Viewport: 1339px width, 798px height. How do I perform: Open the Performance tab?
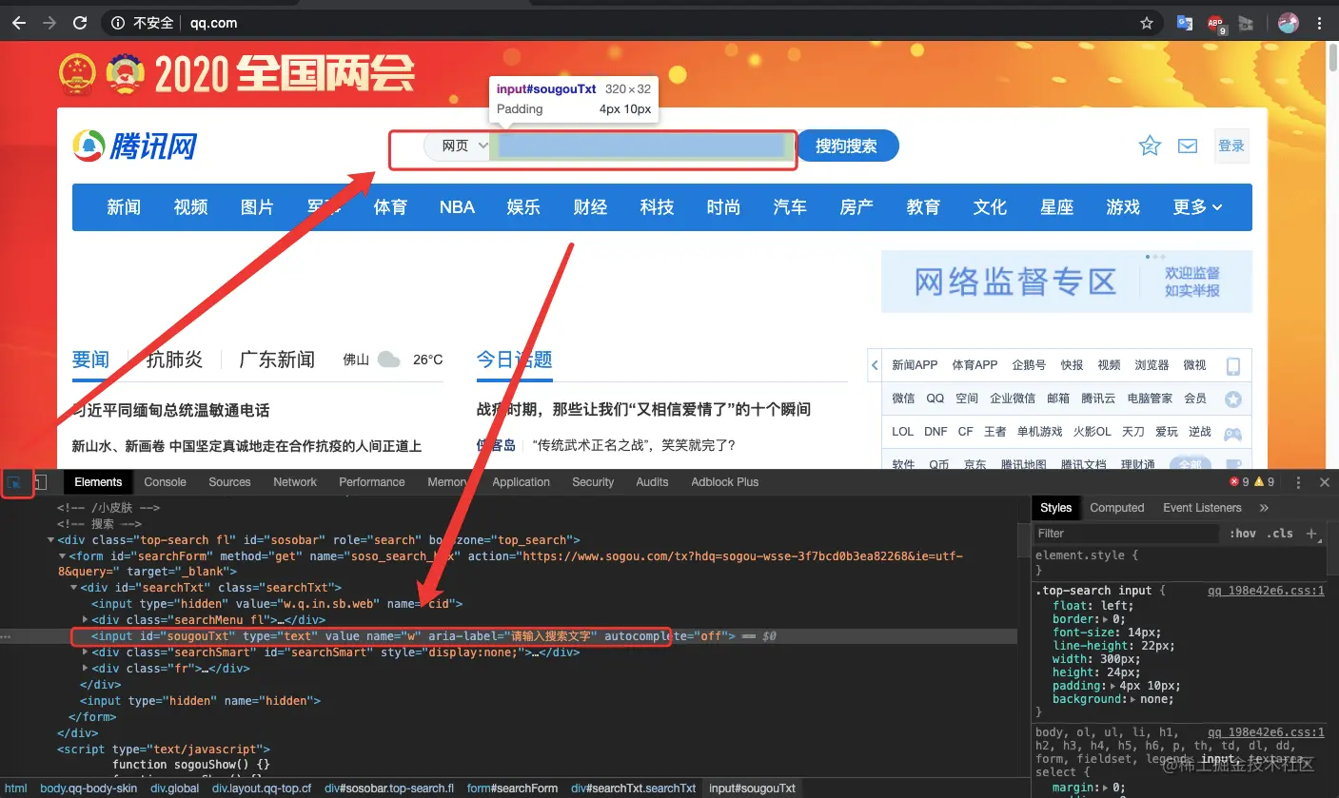tap(372, 482)
